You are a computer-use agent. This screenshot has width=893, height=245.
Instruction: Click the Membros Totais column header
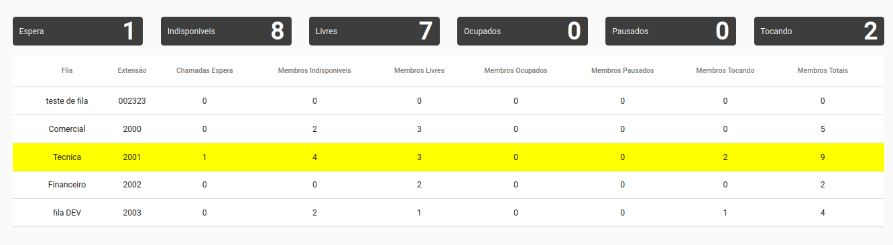click(823, 70)
